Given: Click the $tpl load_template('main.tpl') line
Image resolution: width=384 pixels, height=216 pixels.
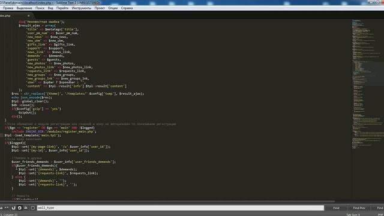Looking at the screenshot, I should 33,136.
